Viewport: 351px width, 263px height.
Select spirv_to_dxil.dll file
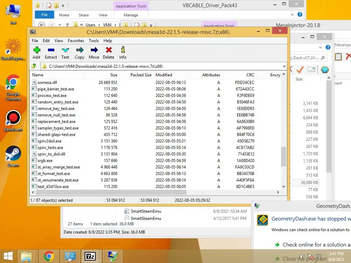[51, 154]
